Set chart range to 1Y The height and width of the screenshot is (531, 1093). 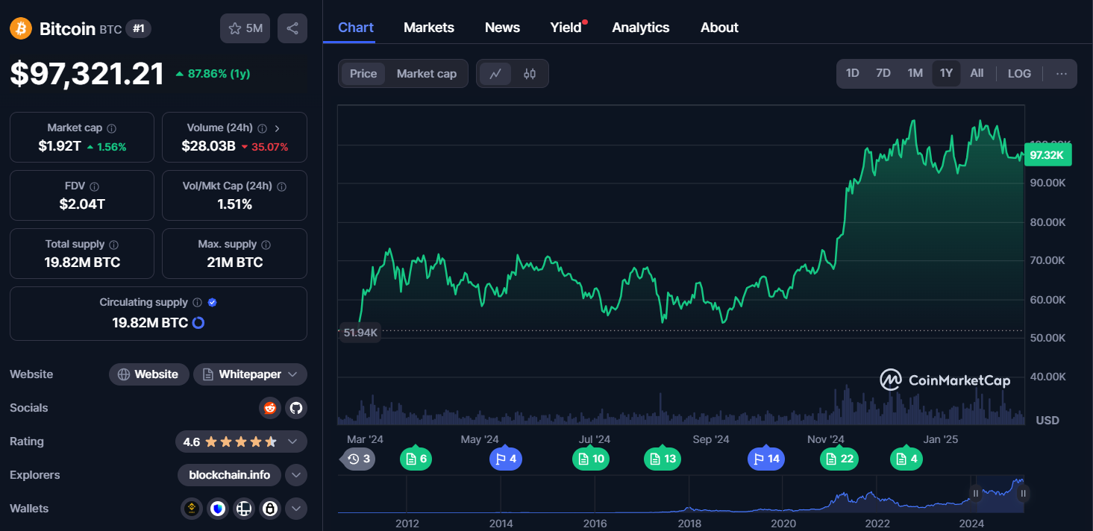[946, 73]
